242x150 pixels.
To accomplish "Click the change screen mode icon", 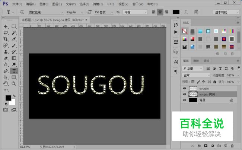I will click(x=14, y=110).
